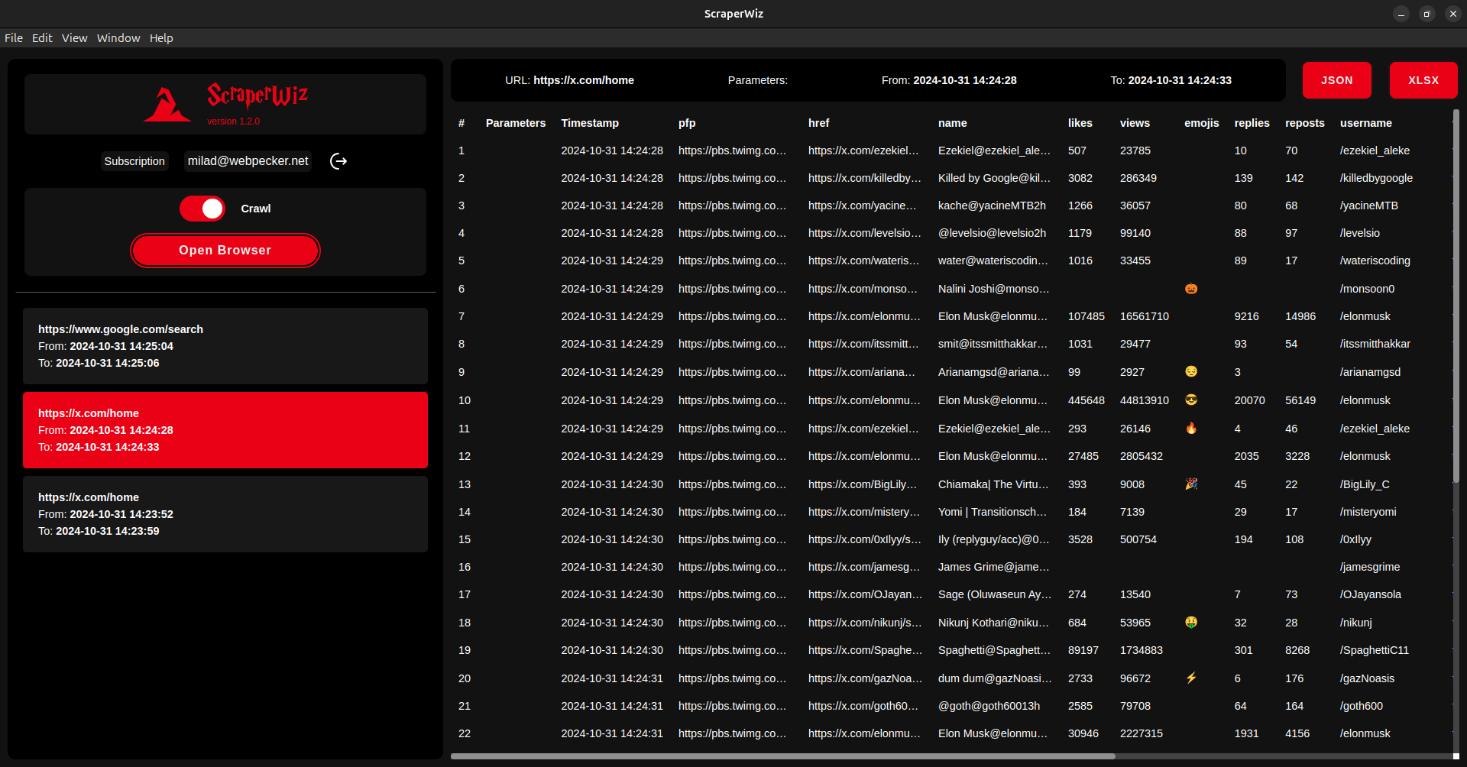Select the x.com/home session from 14:23:52
Screen dimensions: 1467x767
tap(225, 514)
